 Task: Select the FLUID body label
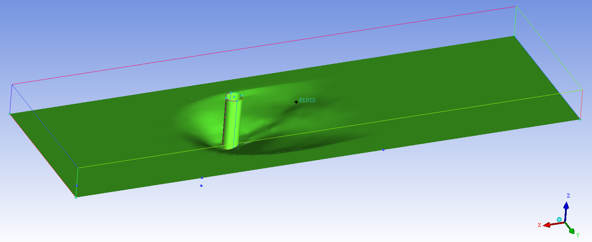307,101
